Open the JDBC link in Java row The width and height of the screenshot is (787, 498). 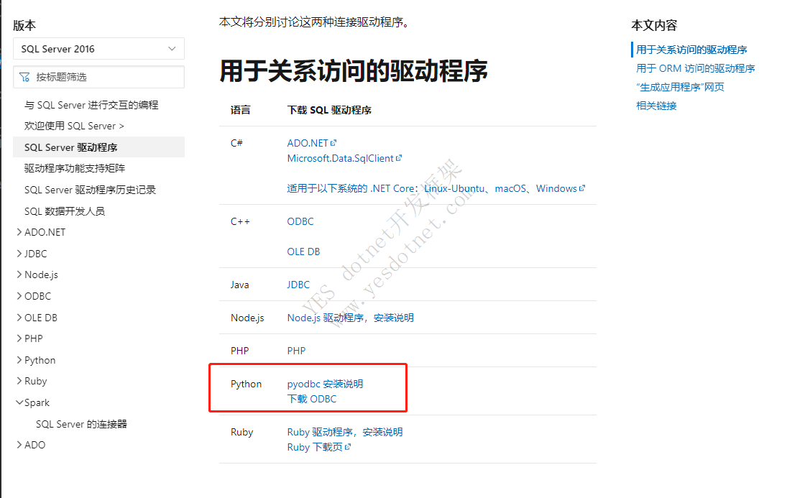299,285
